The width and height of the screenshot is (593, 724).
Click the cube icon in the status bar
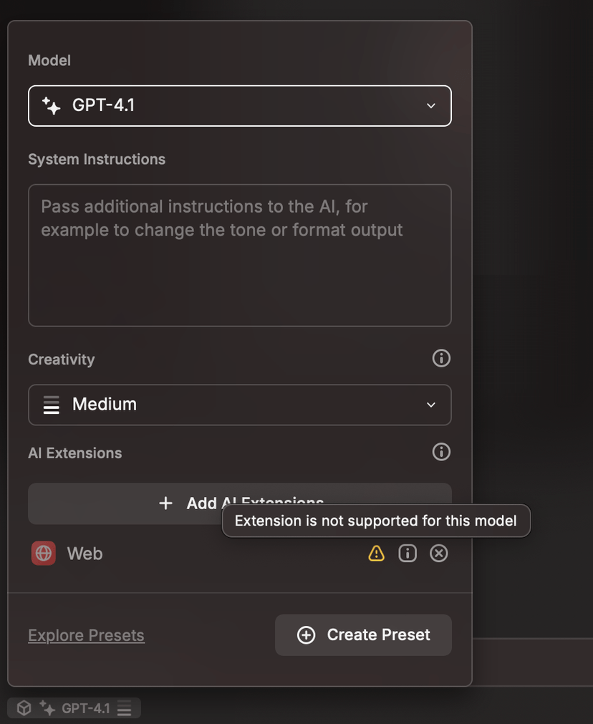click(x=24, y=707)
